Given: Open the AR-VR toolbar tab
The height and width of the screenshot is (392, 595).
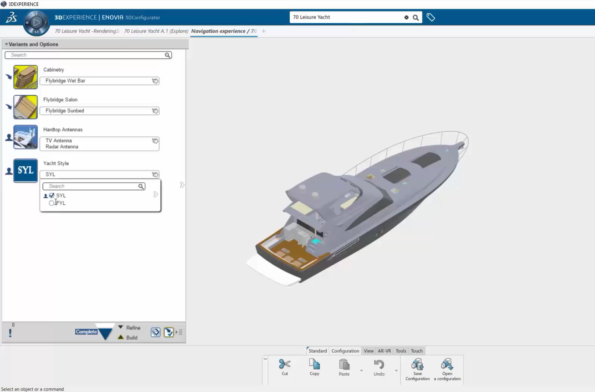Looking at the screenshot, I should 384,351.
